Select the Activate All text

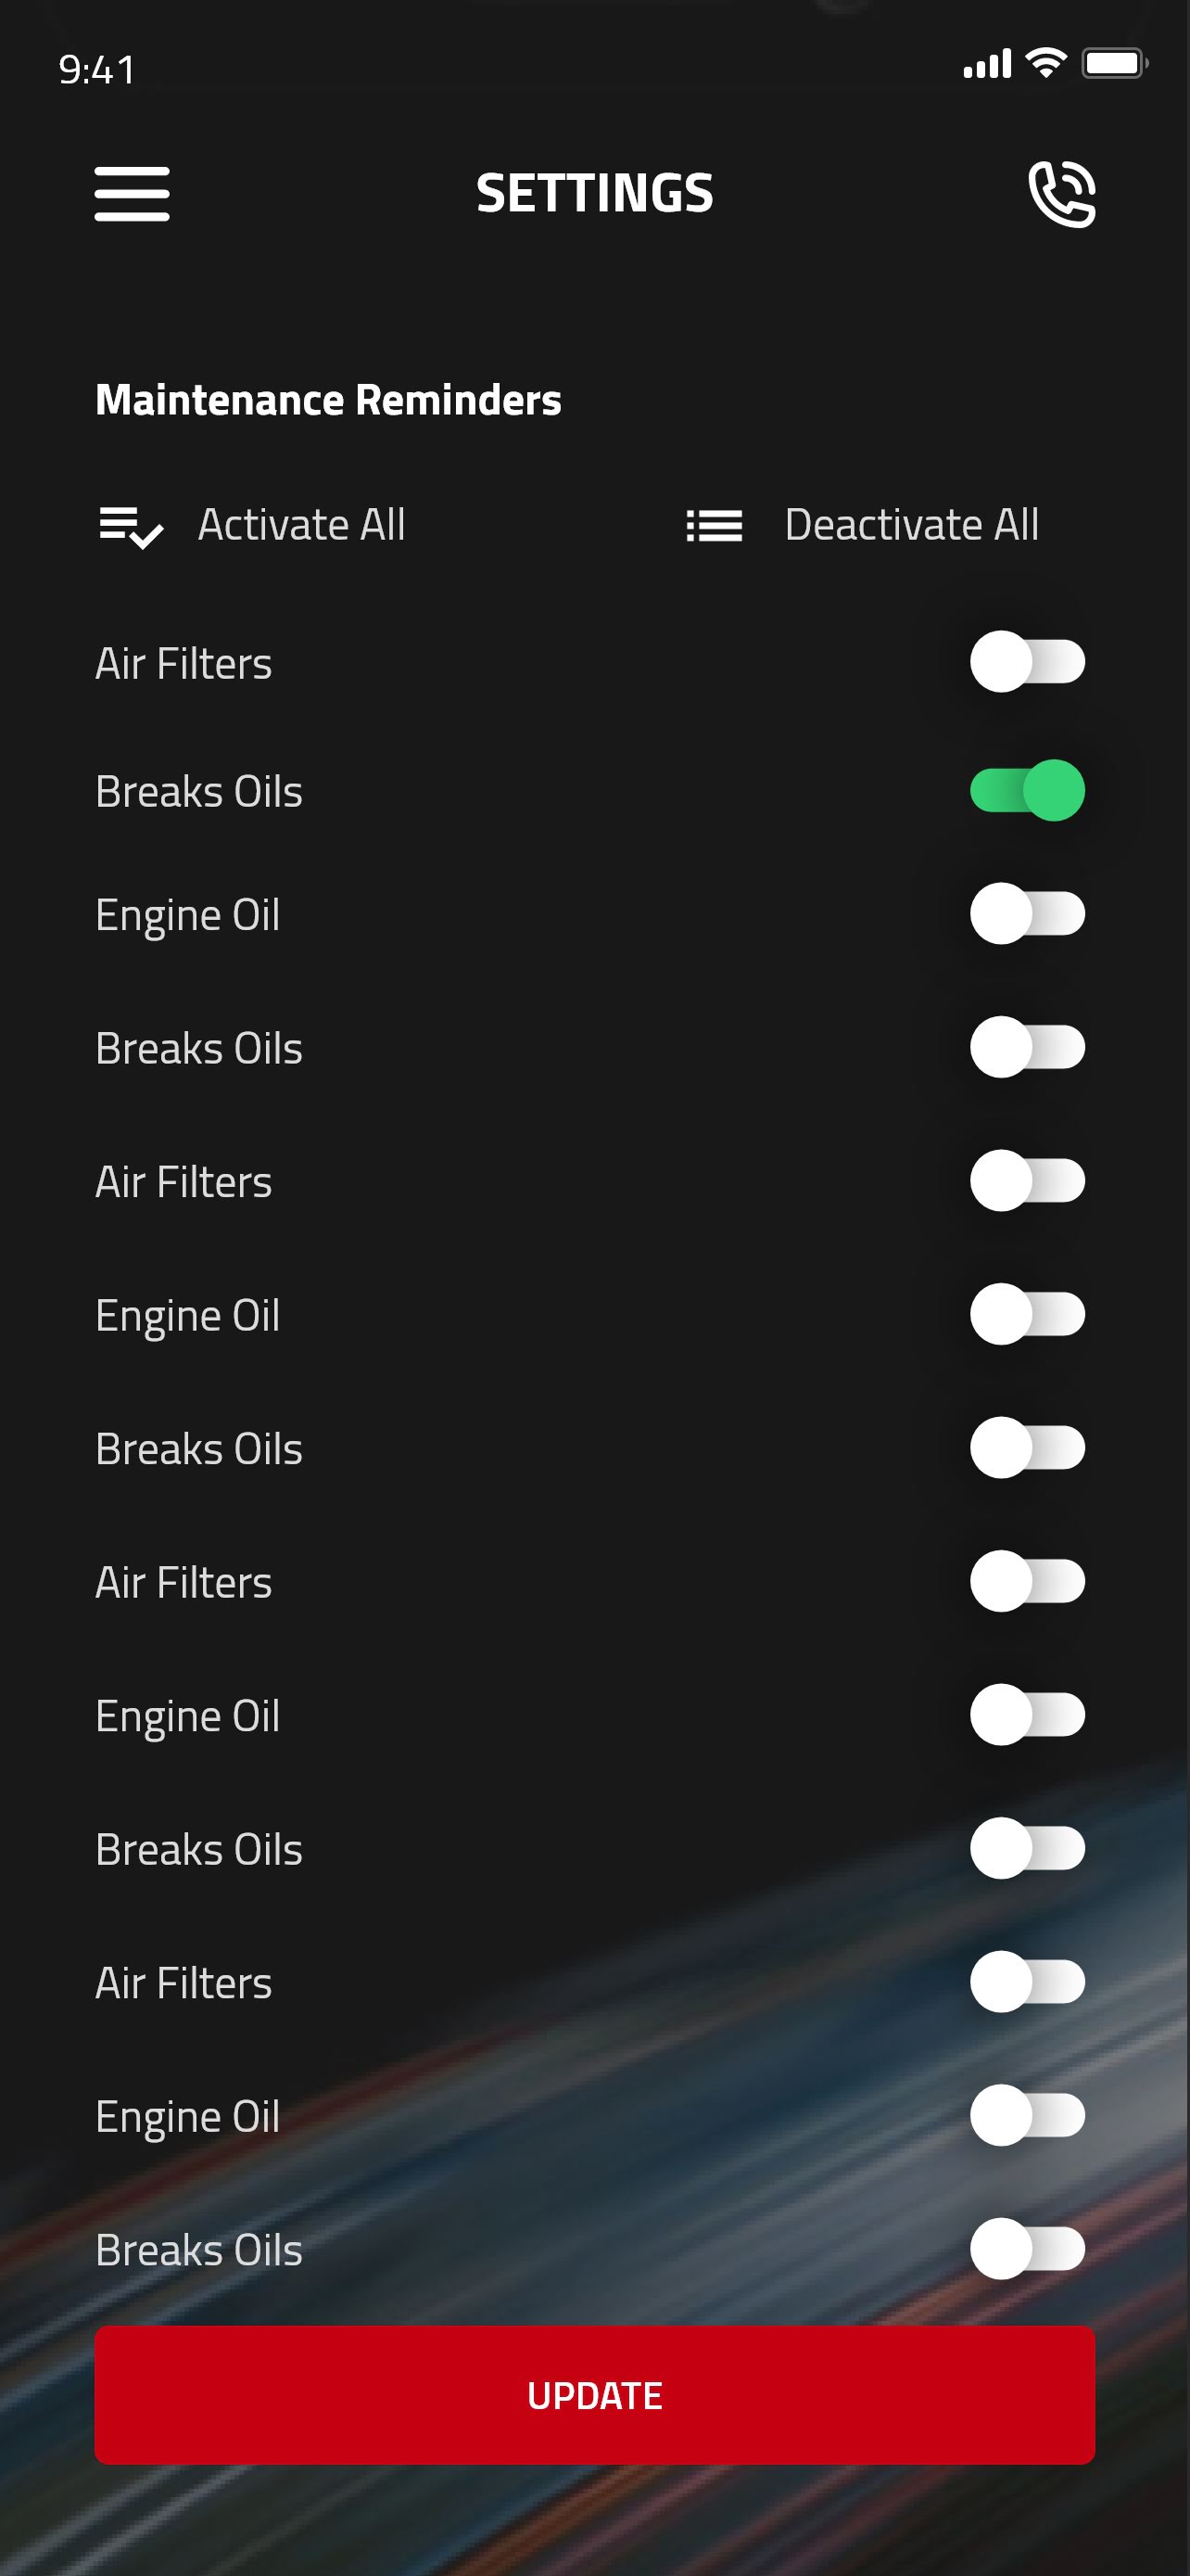(301, 525)
